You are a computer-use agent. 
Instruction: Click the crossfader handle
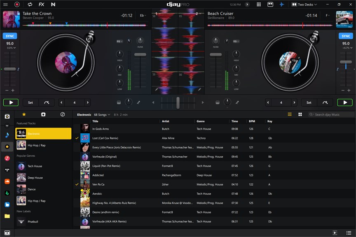tap(178, 102)
